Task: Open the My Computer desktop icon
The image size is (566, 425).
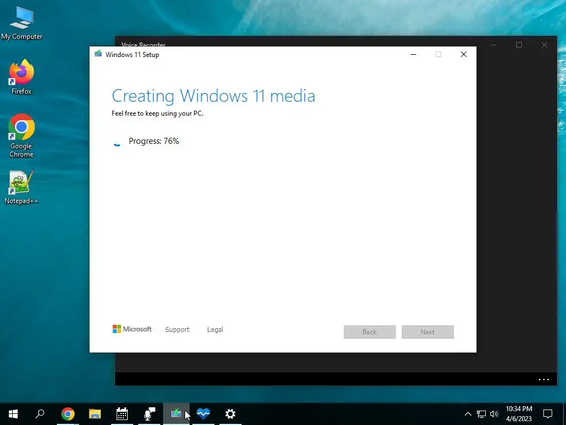Action: [22, 23]
